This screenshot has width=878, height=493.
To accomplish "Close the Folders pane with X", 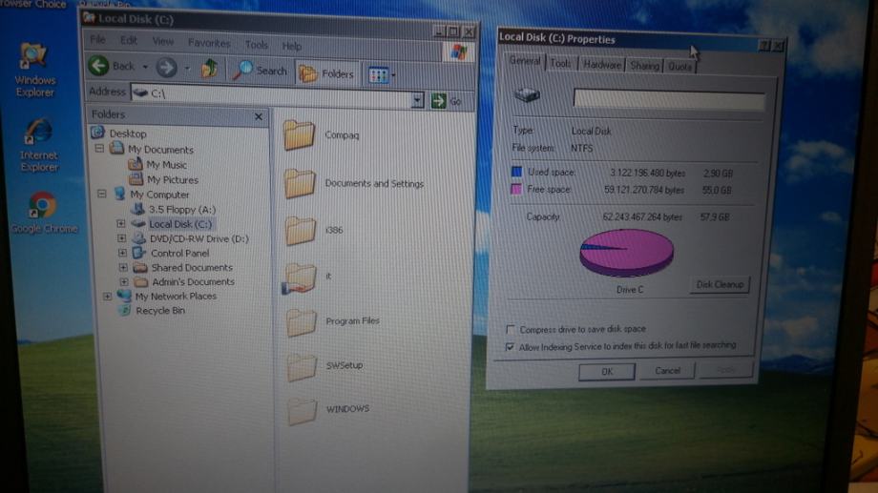I will point(259,116).
